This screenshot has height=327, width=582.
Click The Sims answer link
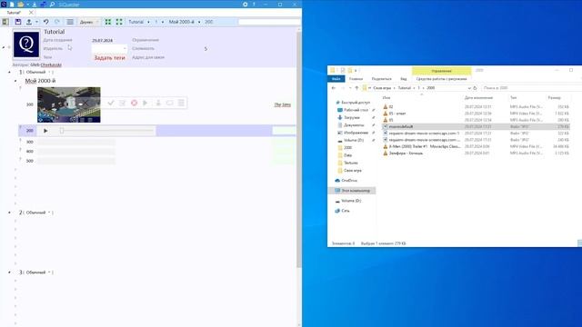pyautogui.click(x=283, y=105)
